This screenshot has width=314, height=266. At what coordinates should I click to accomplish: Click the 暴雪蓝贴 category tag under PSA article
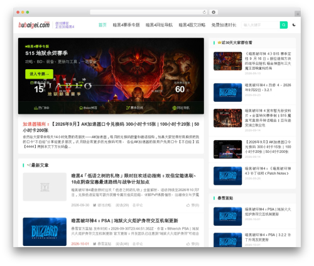[102, 244]
